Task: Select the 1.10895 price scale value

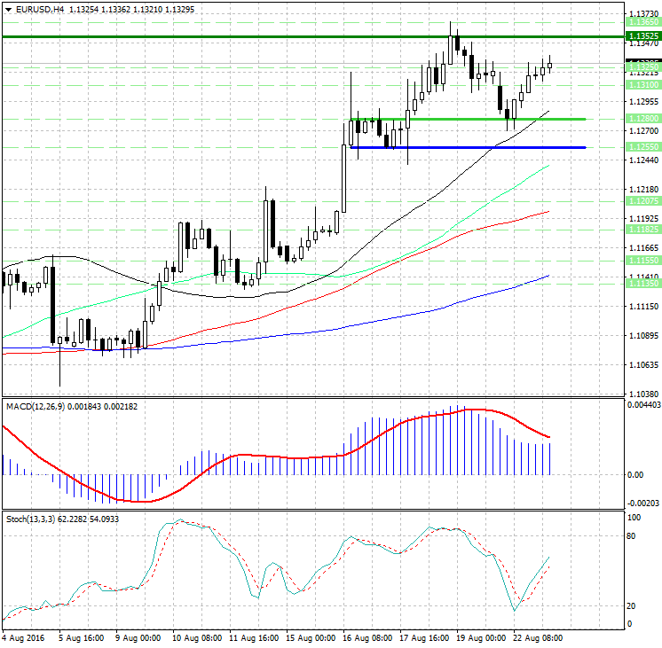Action: tap(643, 335)
